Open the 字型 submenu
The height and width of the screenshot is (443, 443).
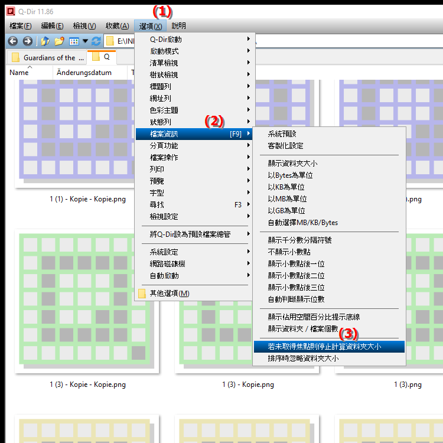(x=195, y=193)
